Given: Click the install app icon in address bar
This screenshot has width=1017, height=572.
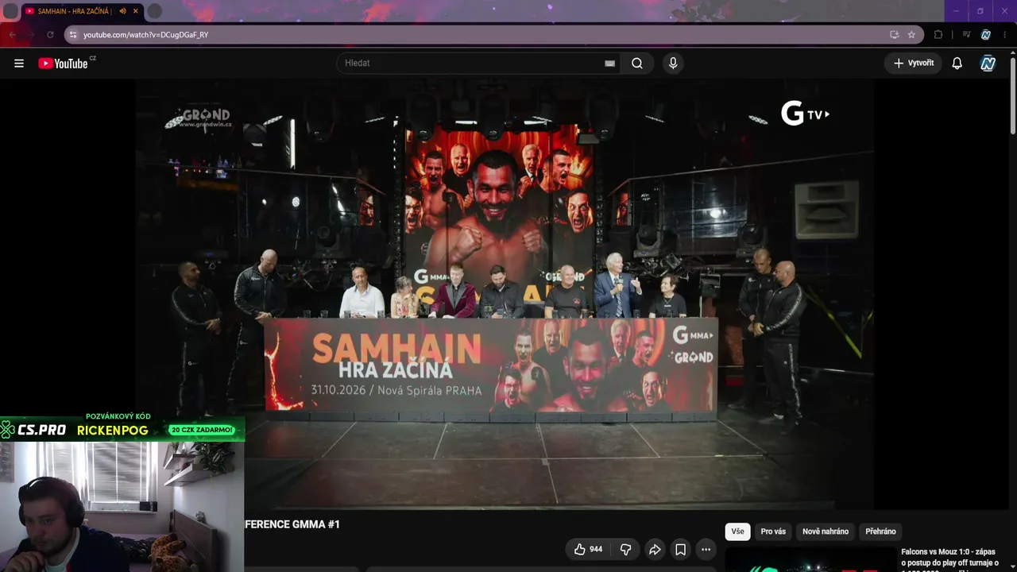Looking at the screenshot, I should (x=894, y=35).
